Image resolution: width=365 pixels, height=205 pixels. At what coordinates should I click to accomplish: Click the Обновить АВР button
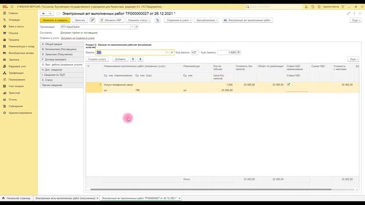[111, 20]
